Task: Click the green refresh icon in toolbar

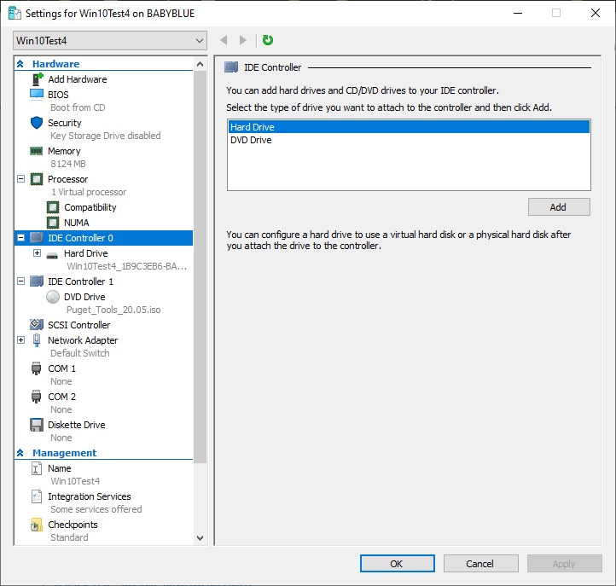Action: click(x=268, y=40)
